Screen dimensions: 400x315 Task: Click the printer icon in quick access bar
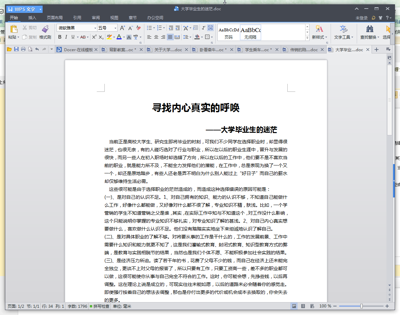23,50
